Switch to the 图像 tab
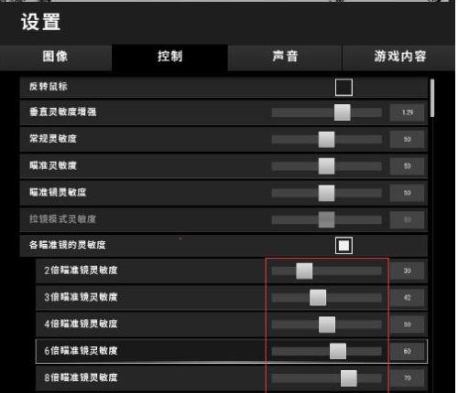Screen dimensions: 458x393 pos(56,57)
